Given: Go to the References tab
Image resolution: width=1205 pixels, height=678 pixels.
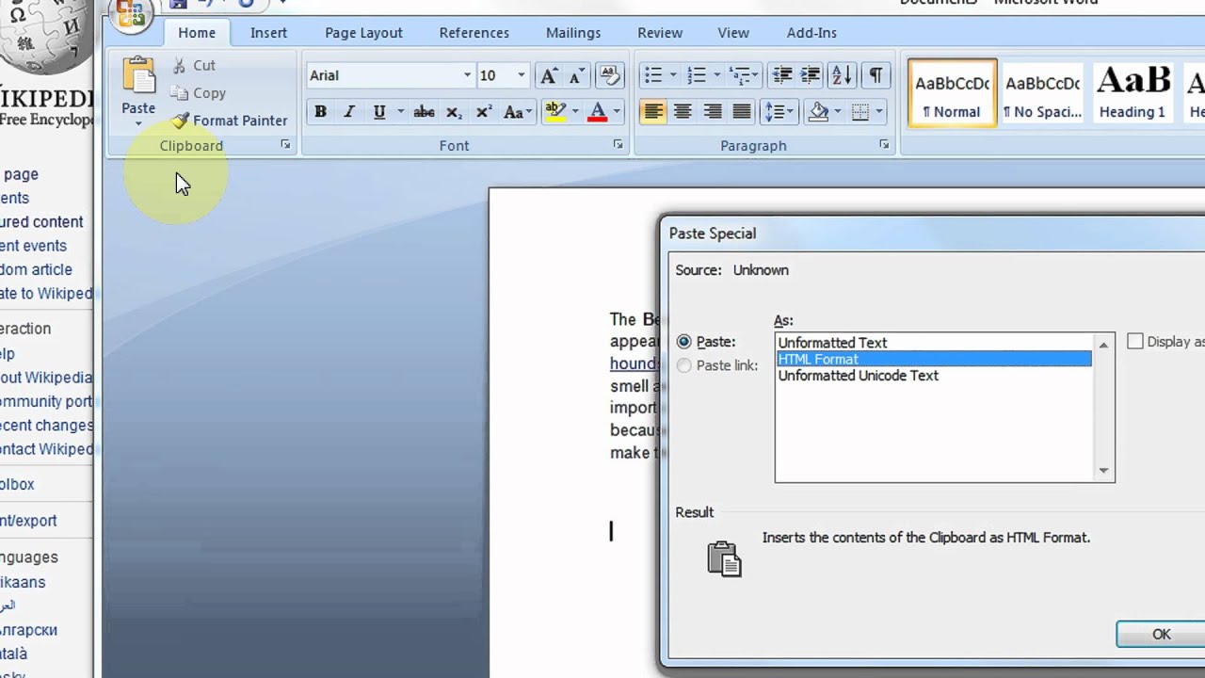Looking at the screenshot, I should pyautogui.click(x=474, y=33).
